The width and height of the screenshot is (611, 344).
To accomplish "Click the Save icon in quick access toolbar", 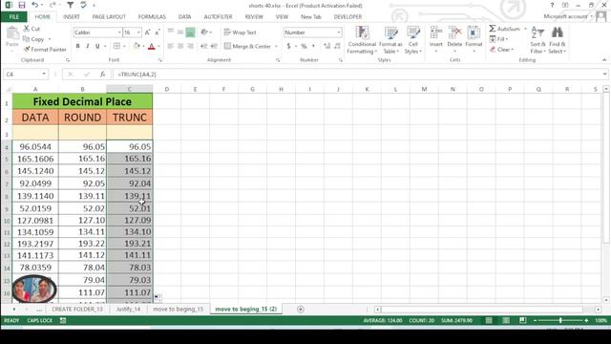I will pyautogui.click(x=22, y=5).
